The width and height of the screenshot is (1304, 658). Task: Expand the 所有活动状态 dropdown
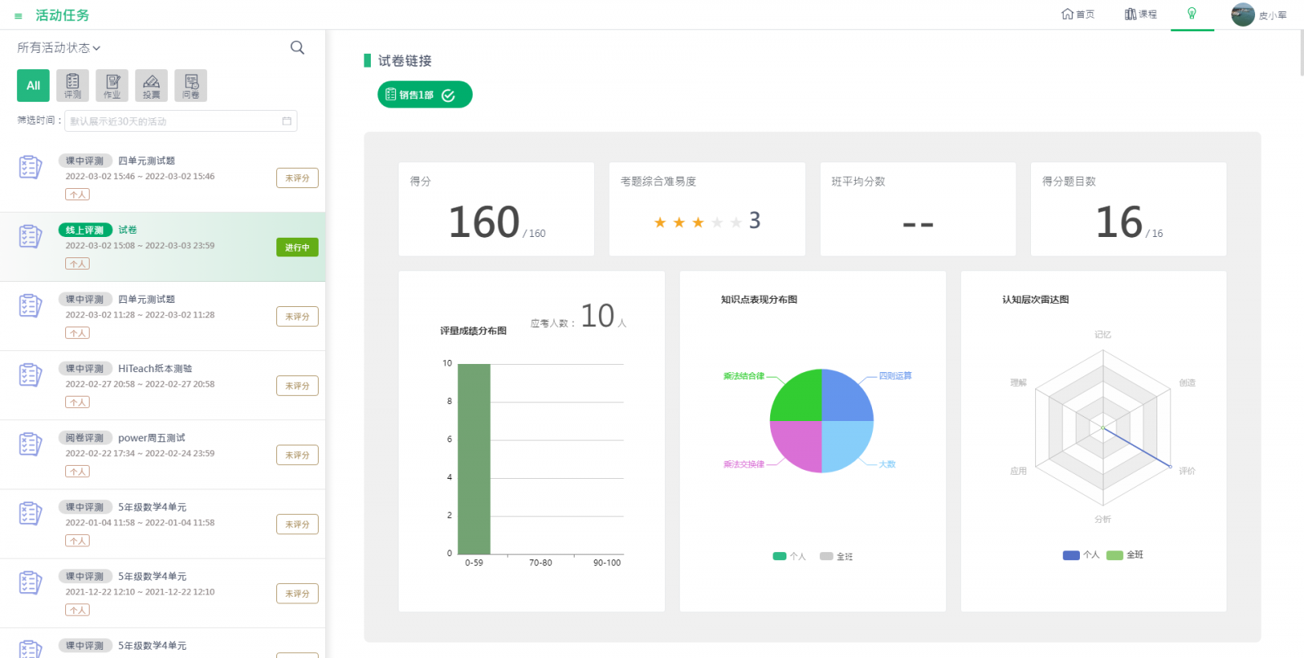[x=59, y=48]
